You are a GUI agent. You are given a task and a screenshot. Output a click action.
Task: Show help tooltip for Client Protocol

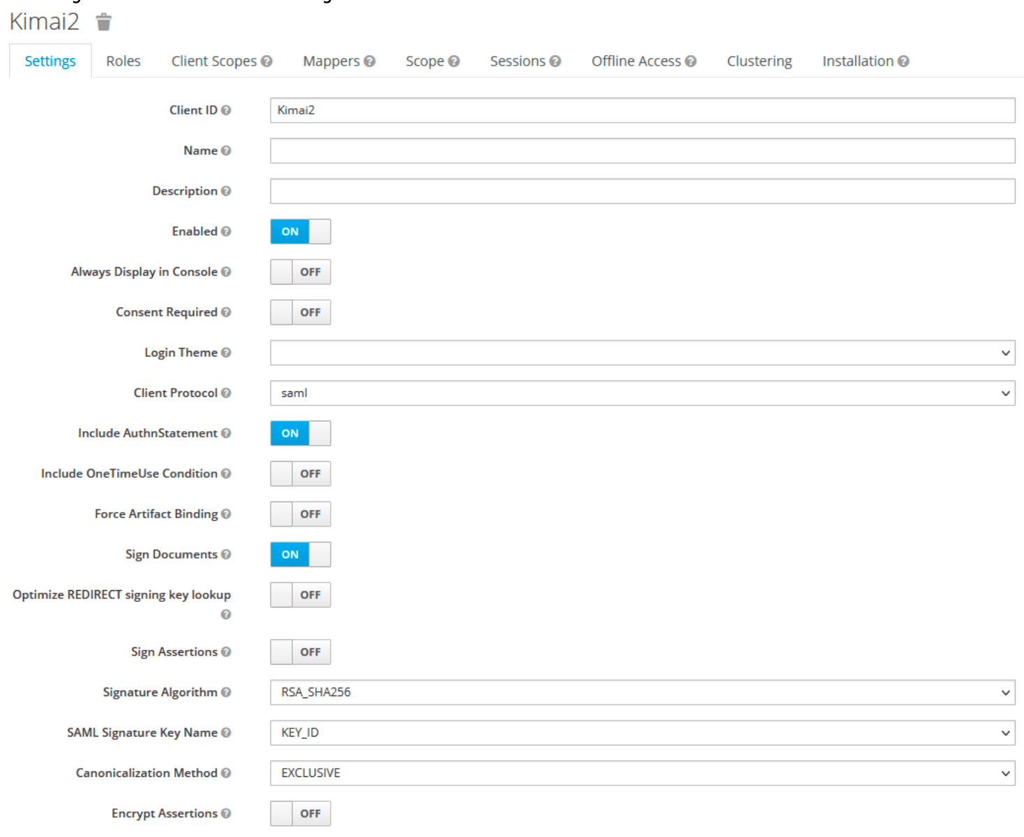(x=226, y=393)
